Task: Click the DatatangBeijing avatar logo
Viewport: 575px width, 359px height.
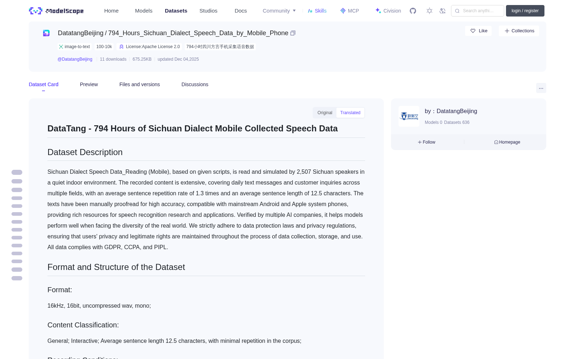Action: coord(409,116)
